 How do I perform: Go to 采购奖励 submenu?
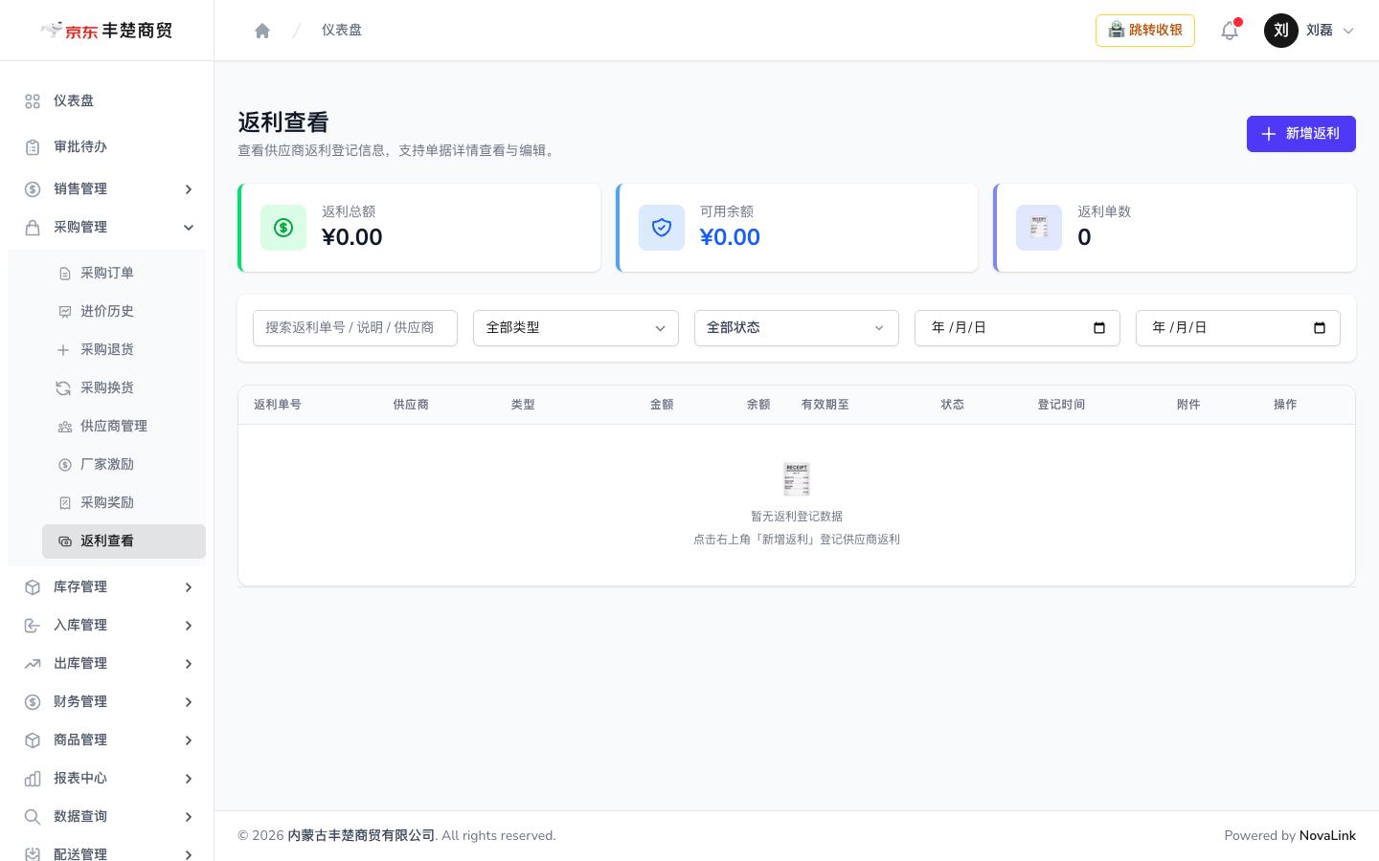coord(124,502)
